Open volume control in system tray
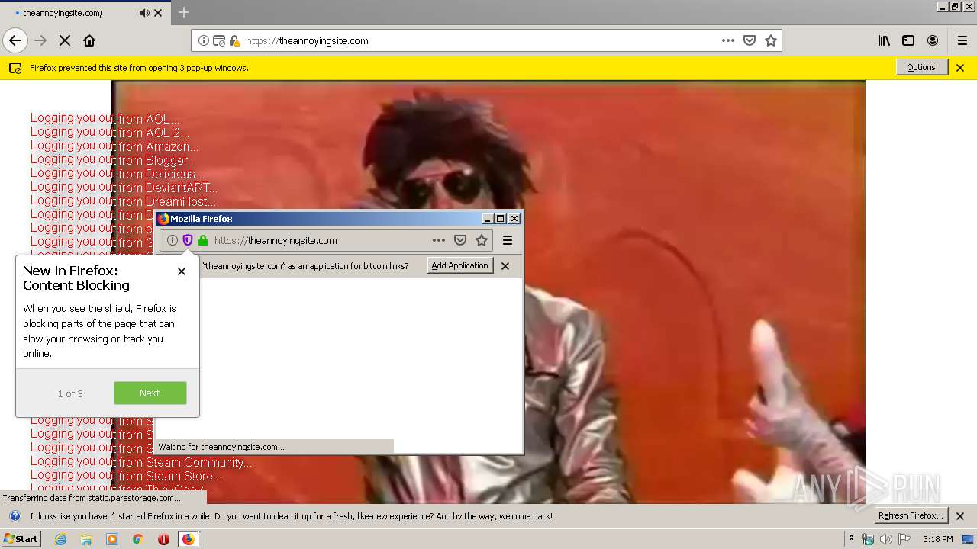This screenshot has width=977, height=549. [885, 539]
